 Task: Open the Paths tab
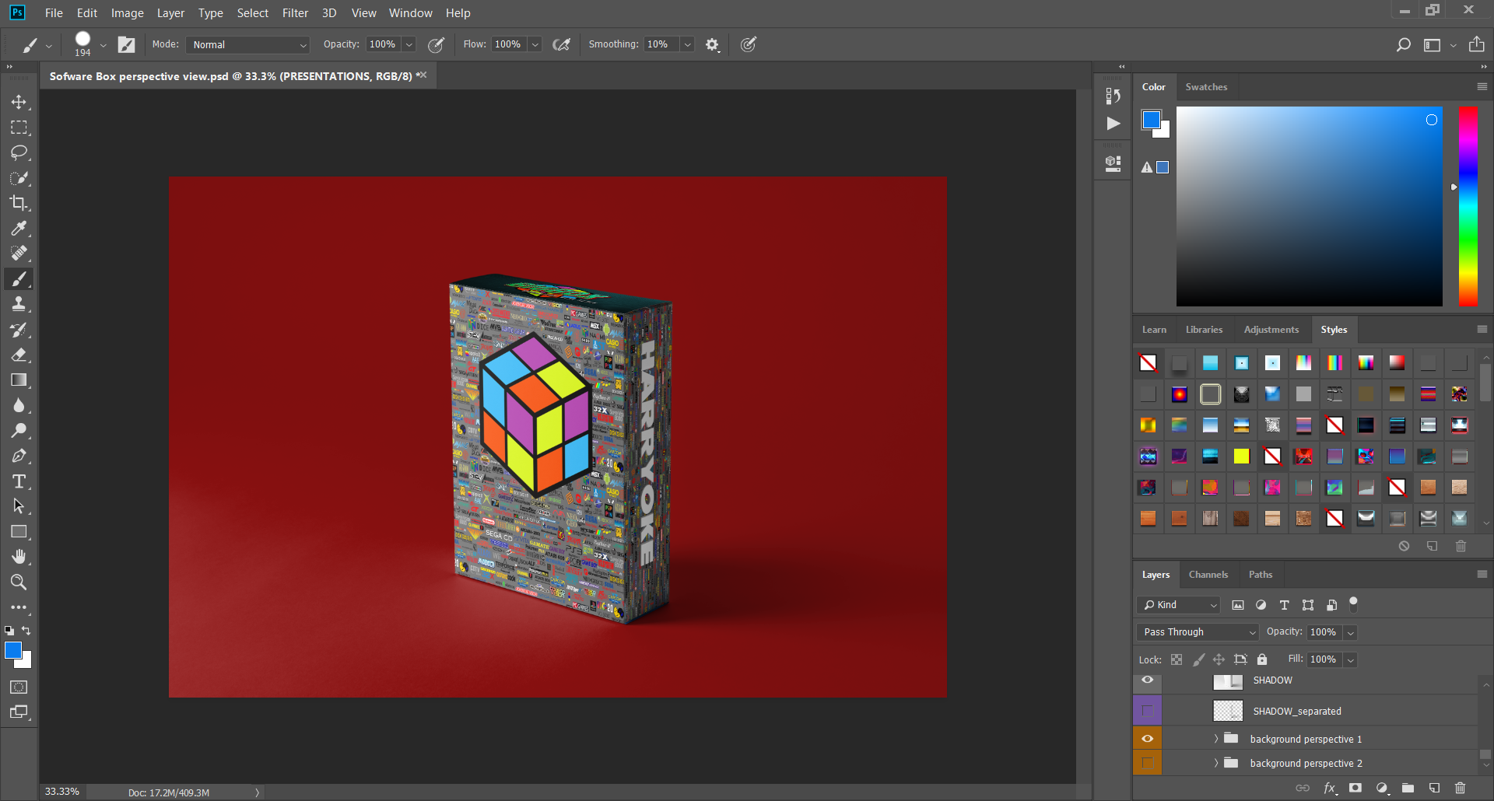pos(1261,575)
